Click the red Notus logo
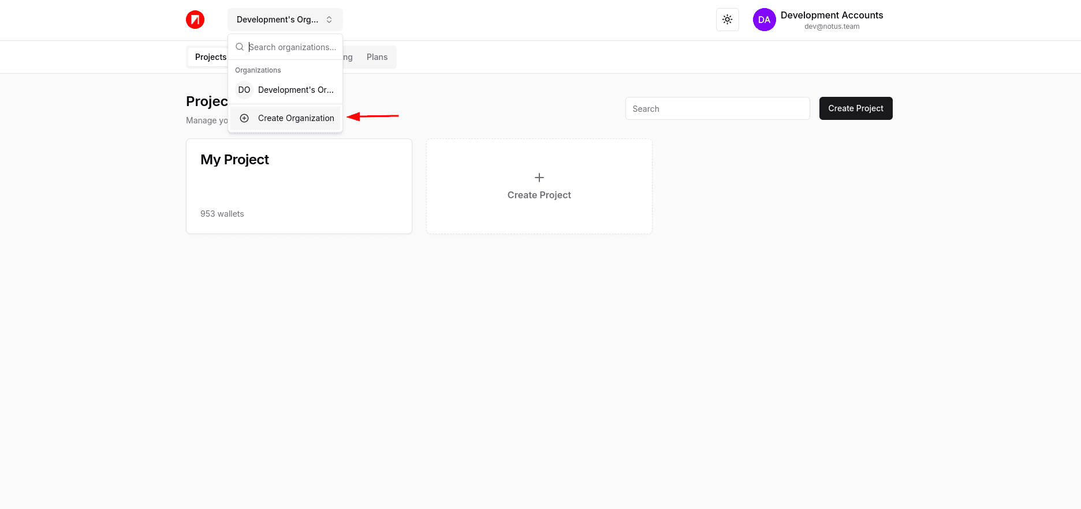 [195, 20]
